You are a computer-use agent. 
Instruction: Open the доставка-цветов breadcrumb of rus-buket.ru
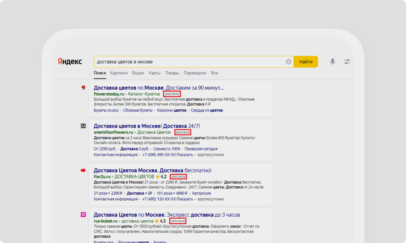tap(137, 221)
